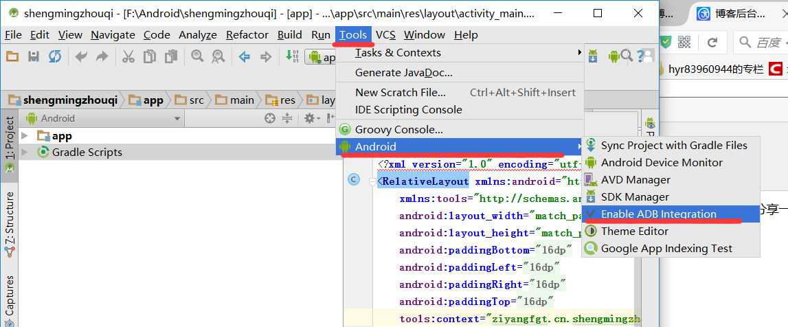
Task: Expand the app tree node
Action: click(24, 135)
